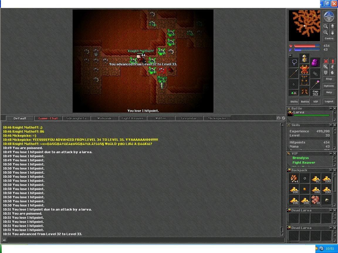Click the Centre minimap button
Image resolution: width=338 pixels, height=253 pixels.
pos(329,39)
